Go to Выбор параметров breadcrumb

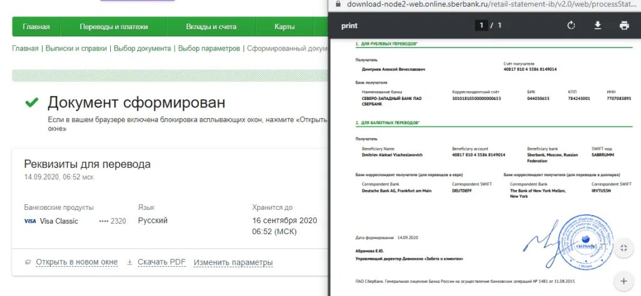click(x=209, y=49)
